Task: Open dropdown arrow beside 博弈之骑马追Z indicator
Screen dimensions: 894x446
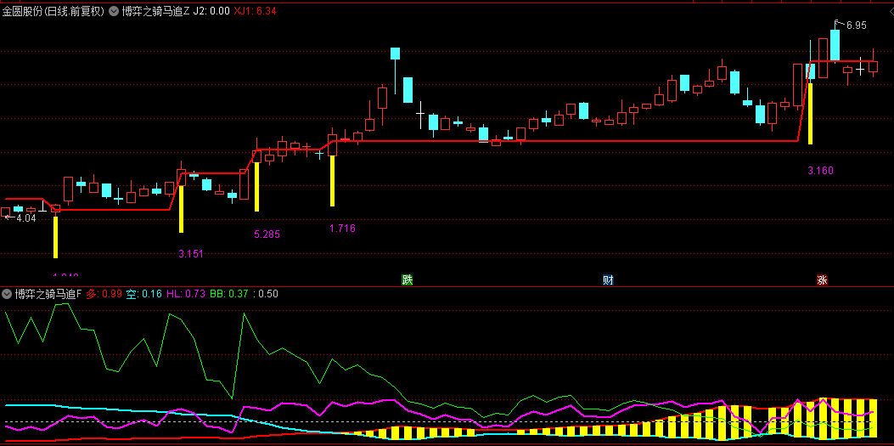Action: click(114, 11)
